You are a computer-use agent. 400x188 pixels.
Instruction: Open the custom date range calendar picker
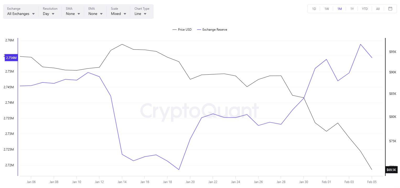click(390, 8)
